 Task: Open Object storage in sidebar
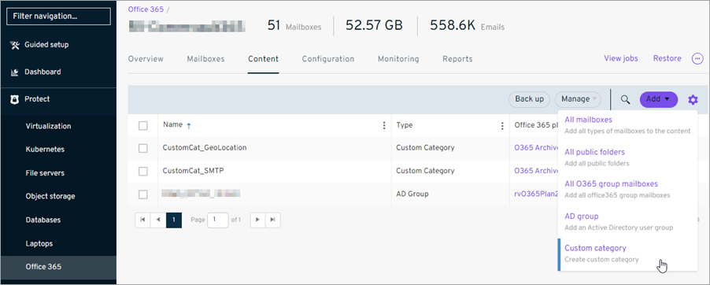50,197
